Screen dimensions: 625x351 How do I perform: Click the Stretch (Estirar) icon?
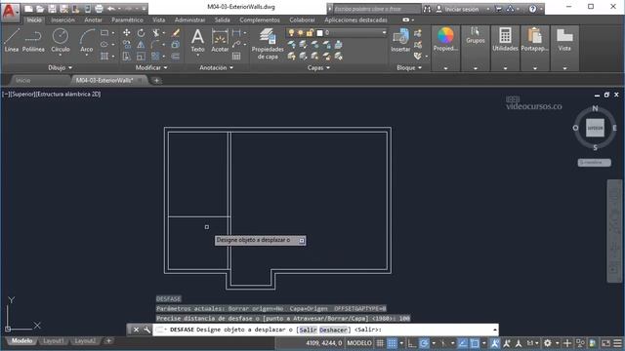point(126,57)
